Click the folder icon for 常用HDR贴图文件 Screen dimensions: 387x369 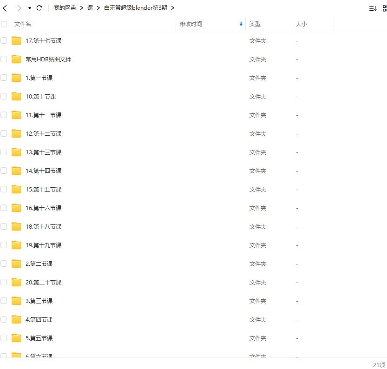(16, 59)
